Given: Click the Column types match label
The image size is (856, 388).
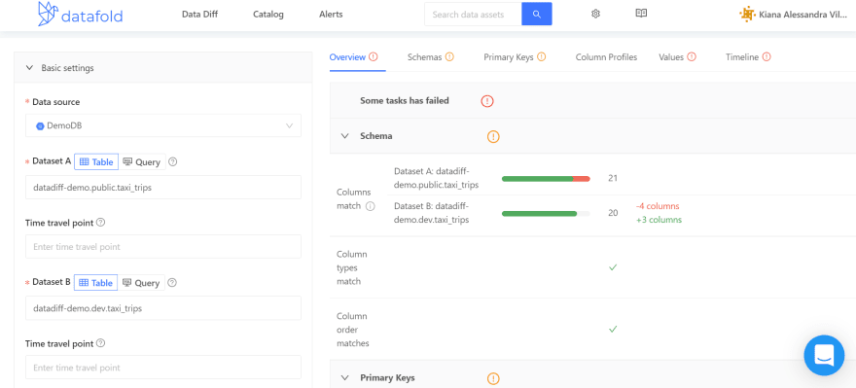Looking at the screenshot, I should [x=352, y=267].
